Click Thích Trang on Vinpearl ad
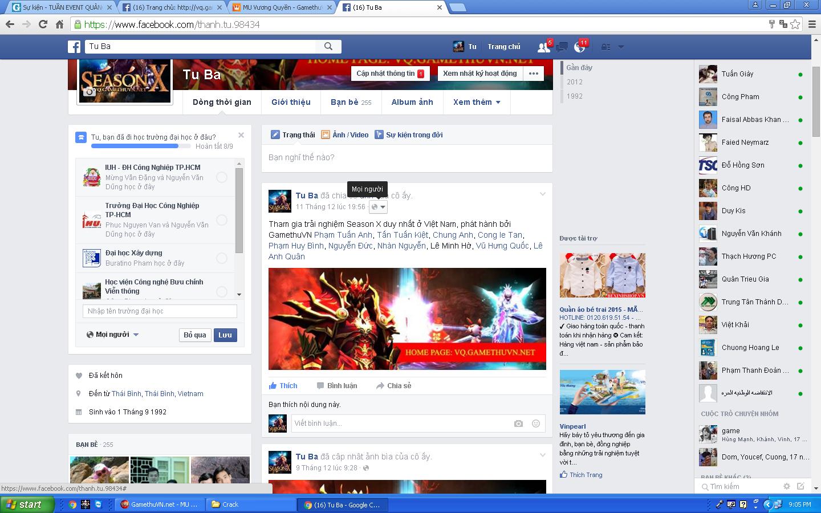 (581, 475)
